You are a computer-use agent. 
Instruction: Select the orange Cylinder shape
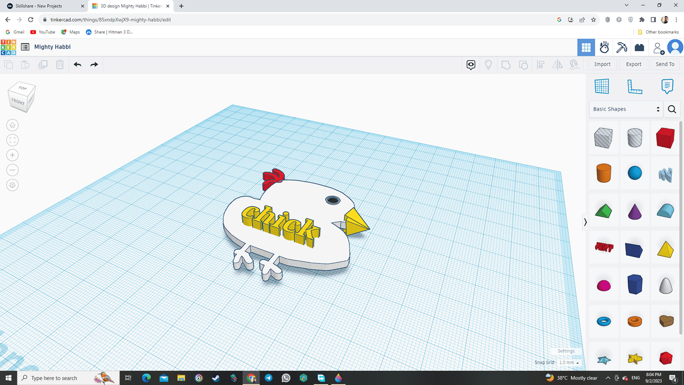tap(604, 173)
